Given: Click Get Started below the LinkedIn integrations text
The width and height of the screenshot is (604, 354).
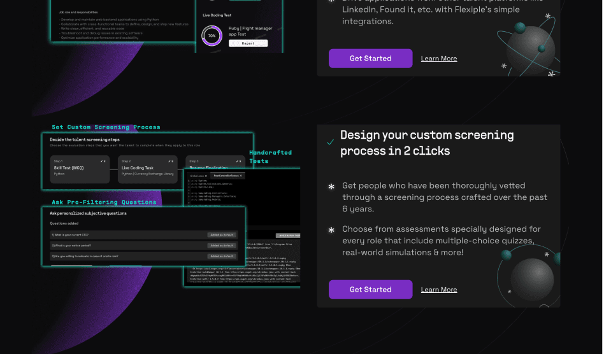Looking at the screenshot, I should [370, 59].
